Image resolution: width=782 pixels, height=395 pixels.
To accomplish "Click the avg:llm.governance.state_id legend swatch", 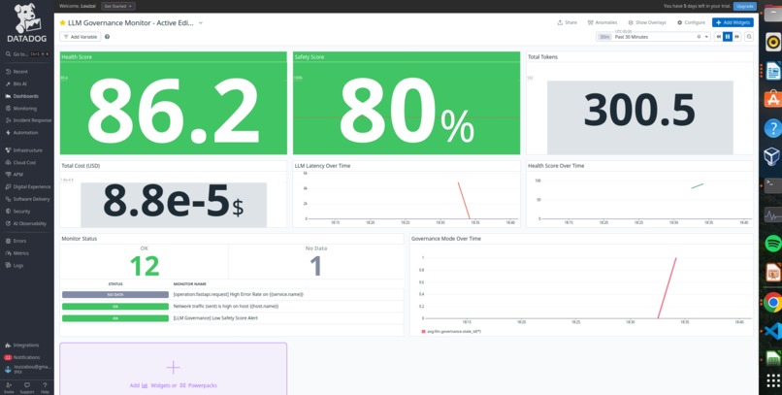I will pyautogui.click(x=423, y=331).
